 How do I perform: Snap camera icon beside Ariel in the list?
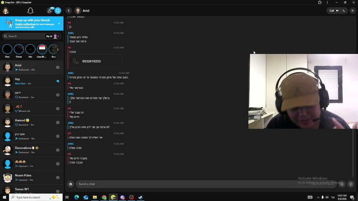tap(58, 67)
